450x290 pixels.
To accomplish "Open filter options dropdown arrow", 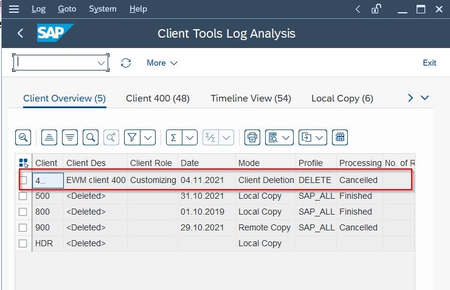I will click(148, 137).
